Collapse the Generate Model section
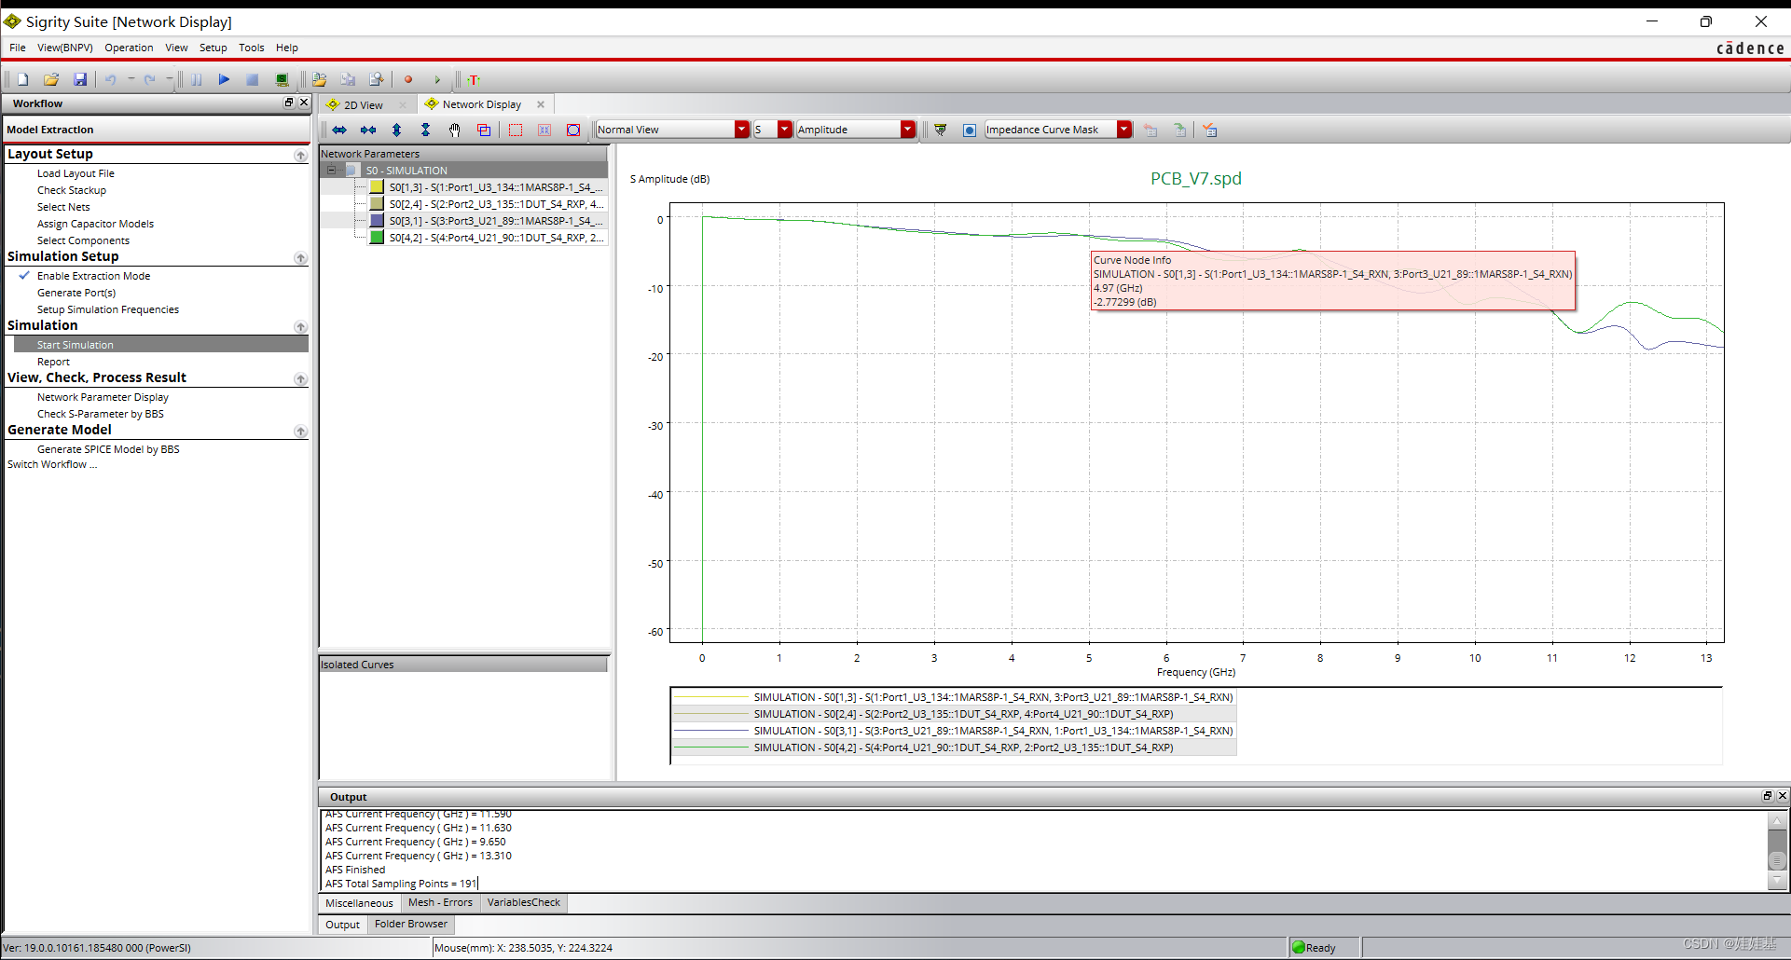 coord(300,432)
